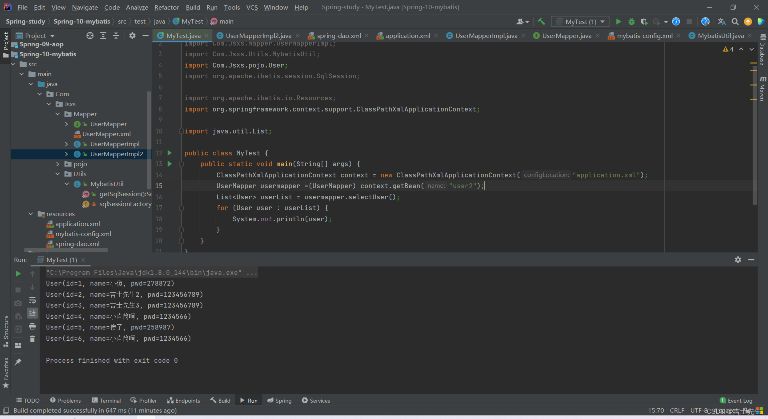Open user account dropdown in toolbar
This screenshot has height=419, width=768.
(522, 22)
